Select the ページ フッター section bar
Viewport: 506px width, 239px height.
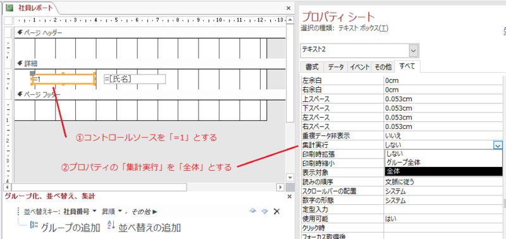click(150, 94)
